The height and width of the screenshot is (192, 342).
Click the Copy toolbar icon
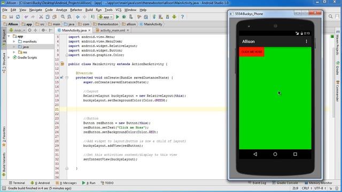[x=48, y=17]
